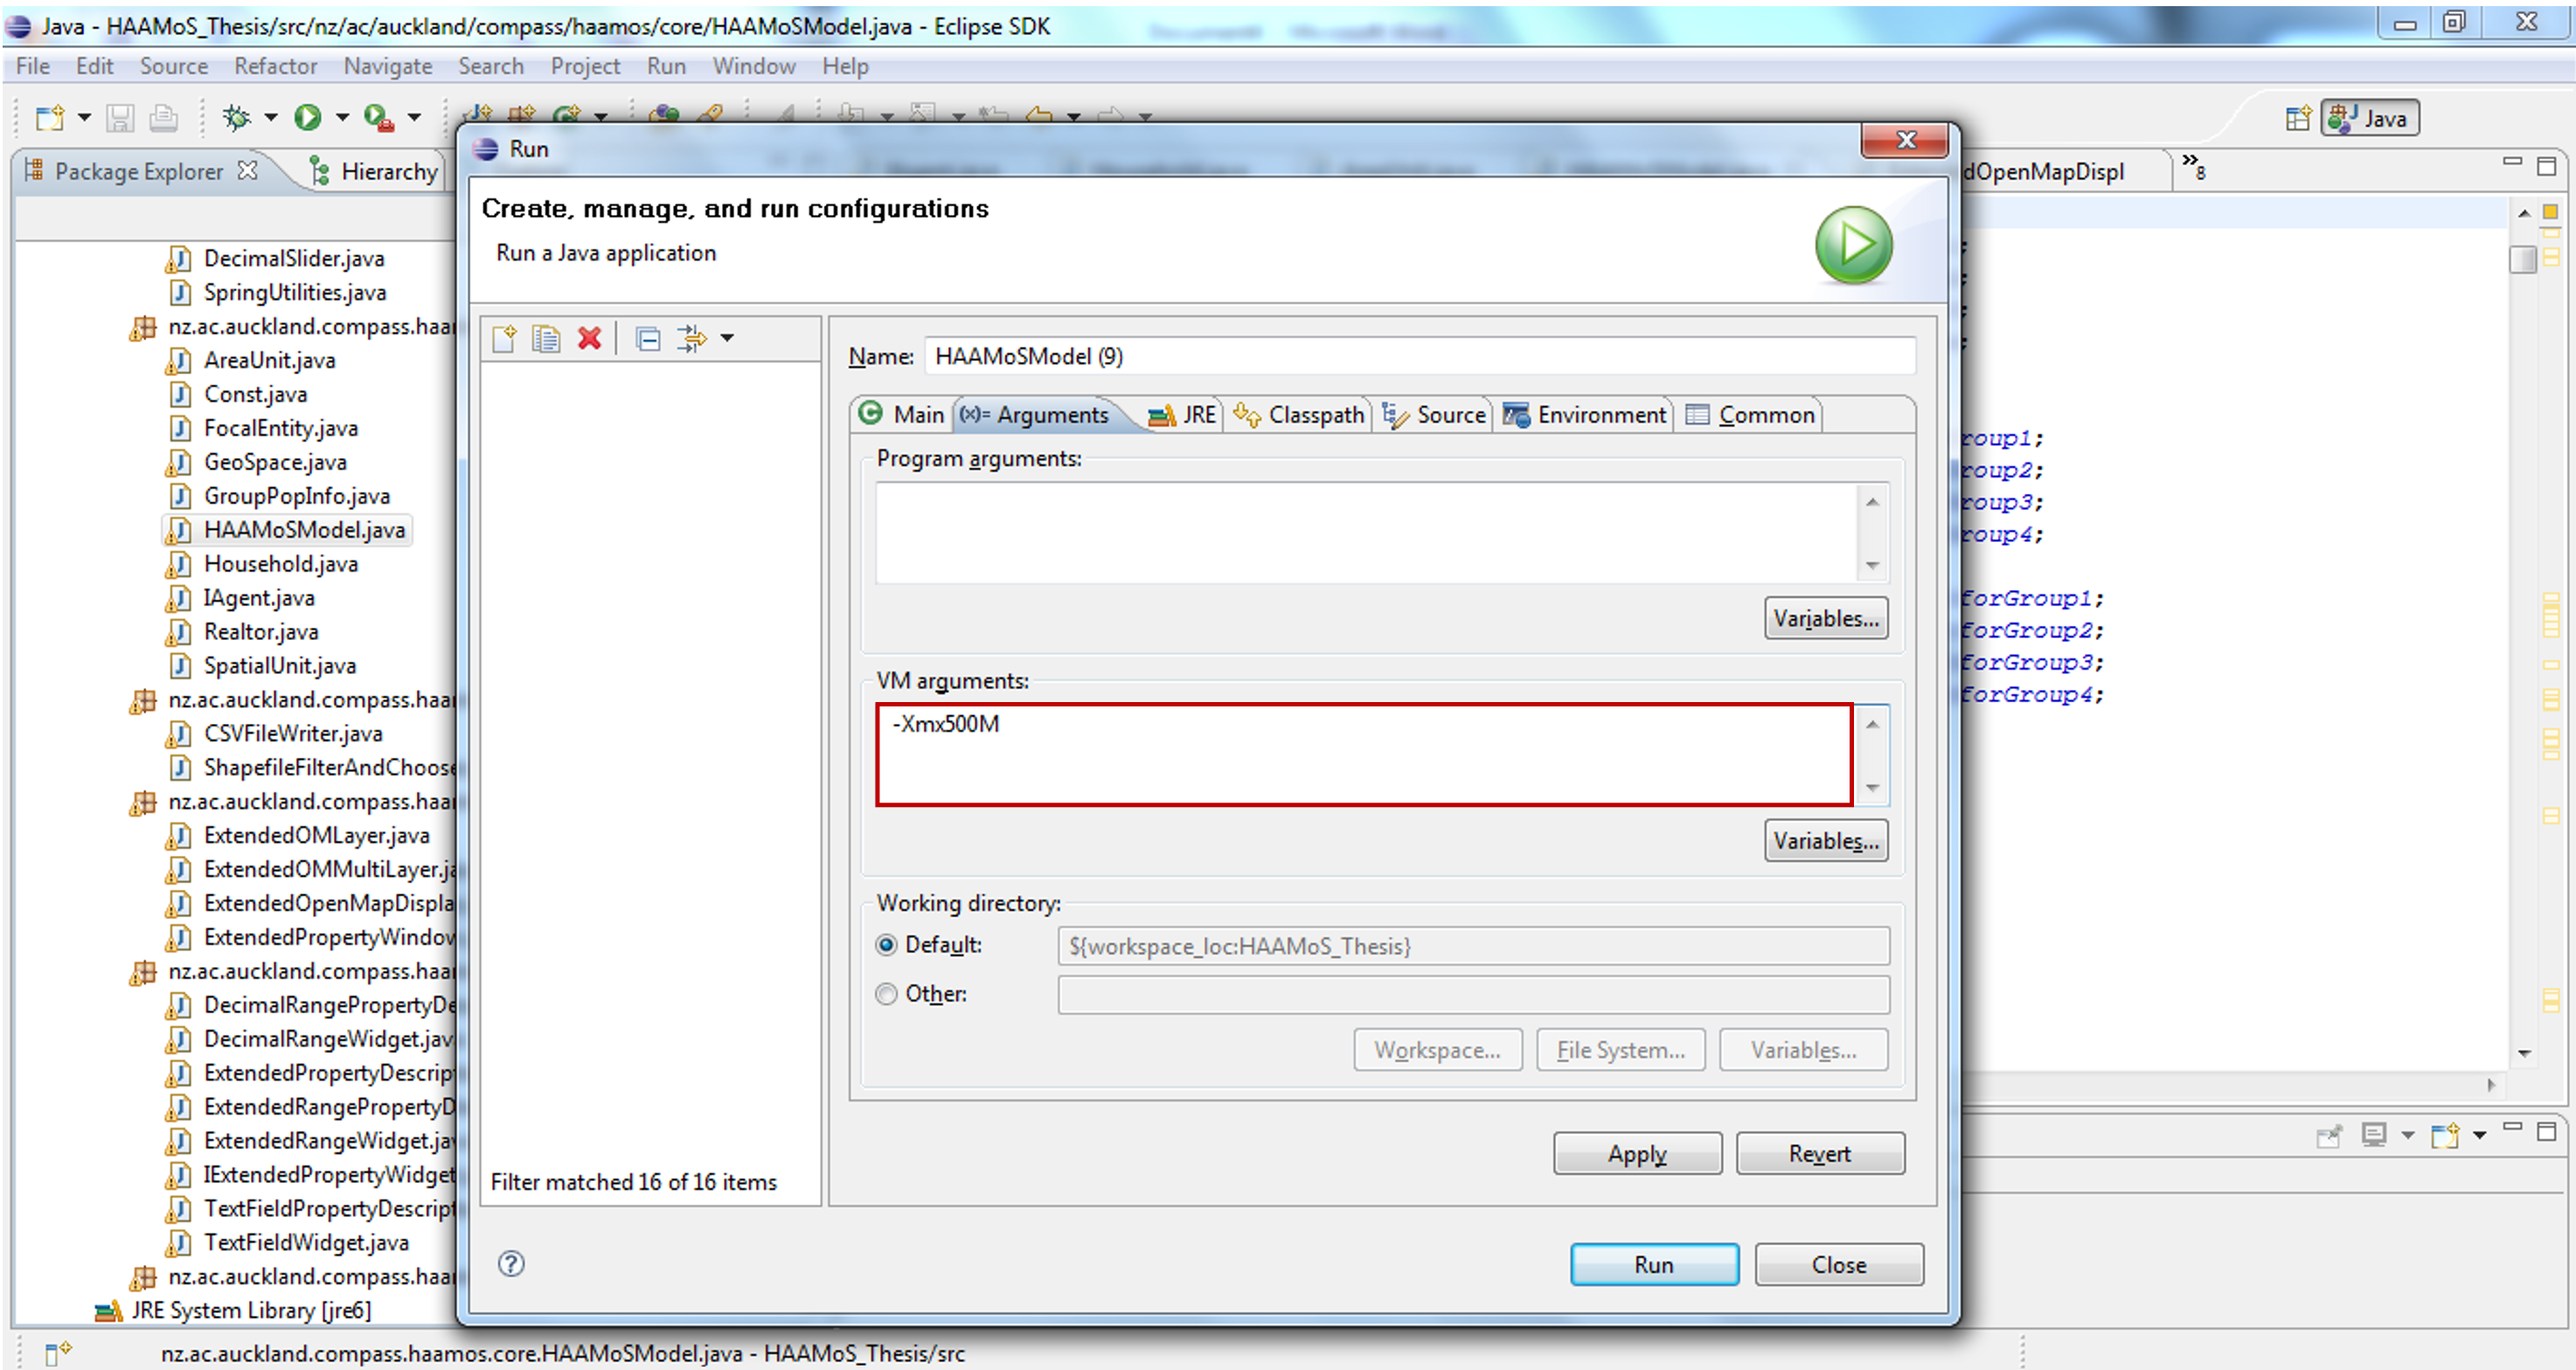Open filter configurations dropdown arrow
Image resolution: width=2576 pixels, height=1370 pixels.
[x=728, y=339]
